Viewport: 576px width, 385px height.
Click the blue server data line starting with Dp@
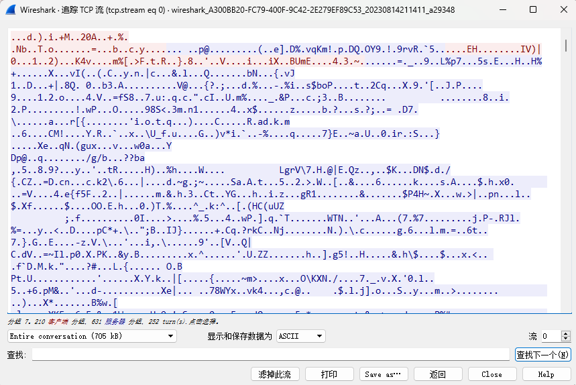pos(78,158)
